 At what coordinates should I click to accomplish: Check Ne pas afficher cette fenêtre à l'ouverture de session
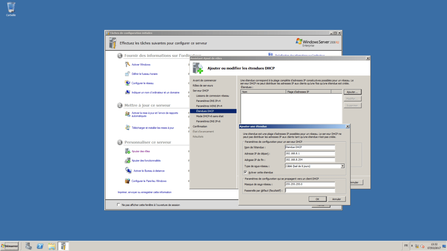(118, 204)
